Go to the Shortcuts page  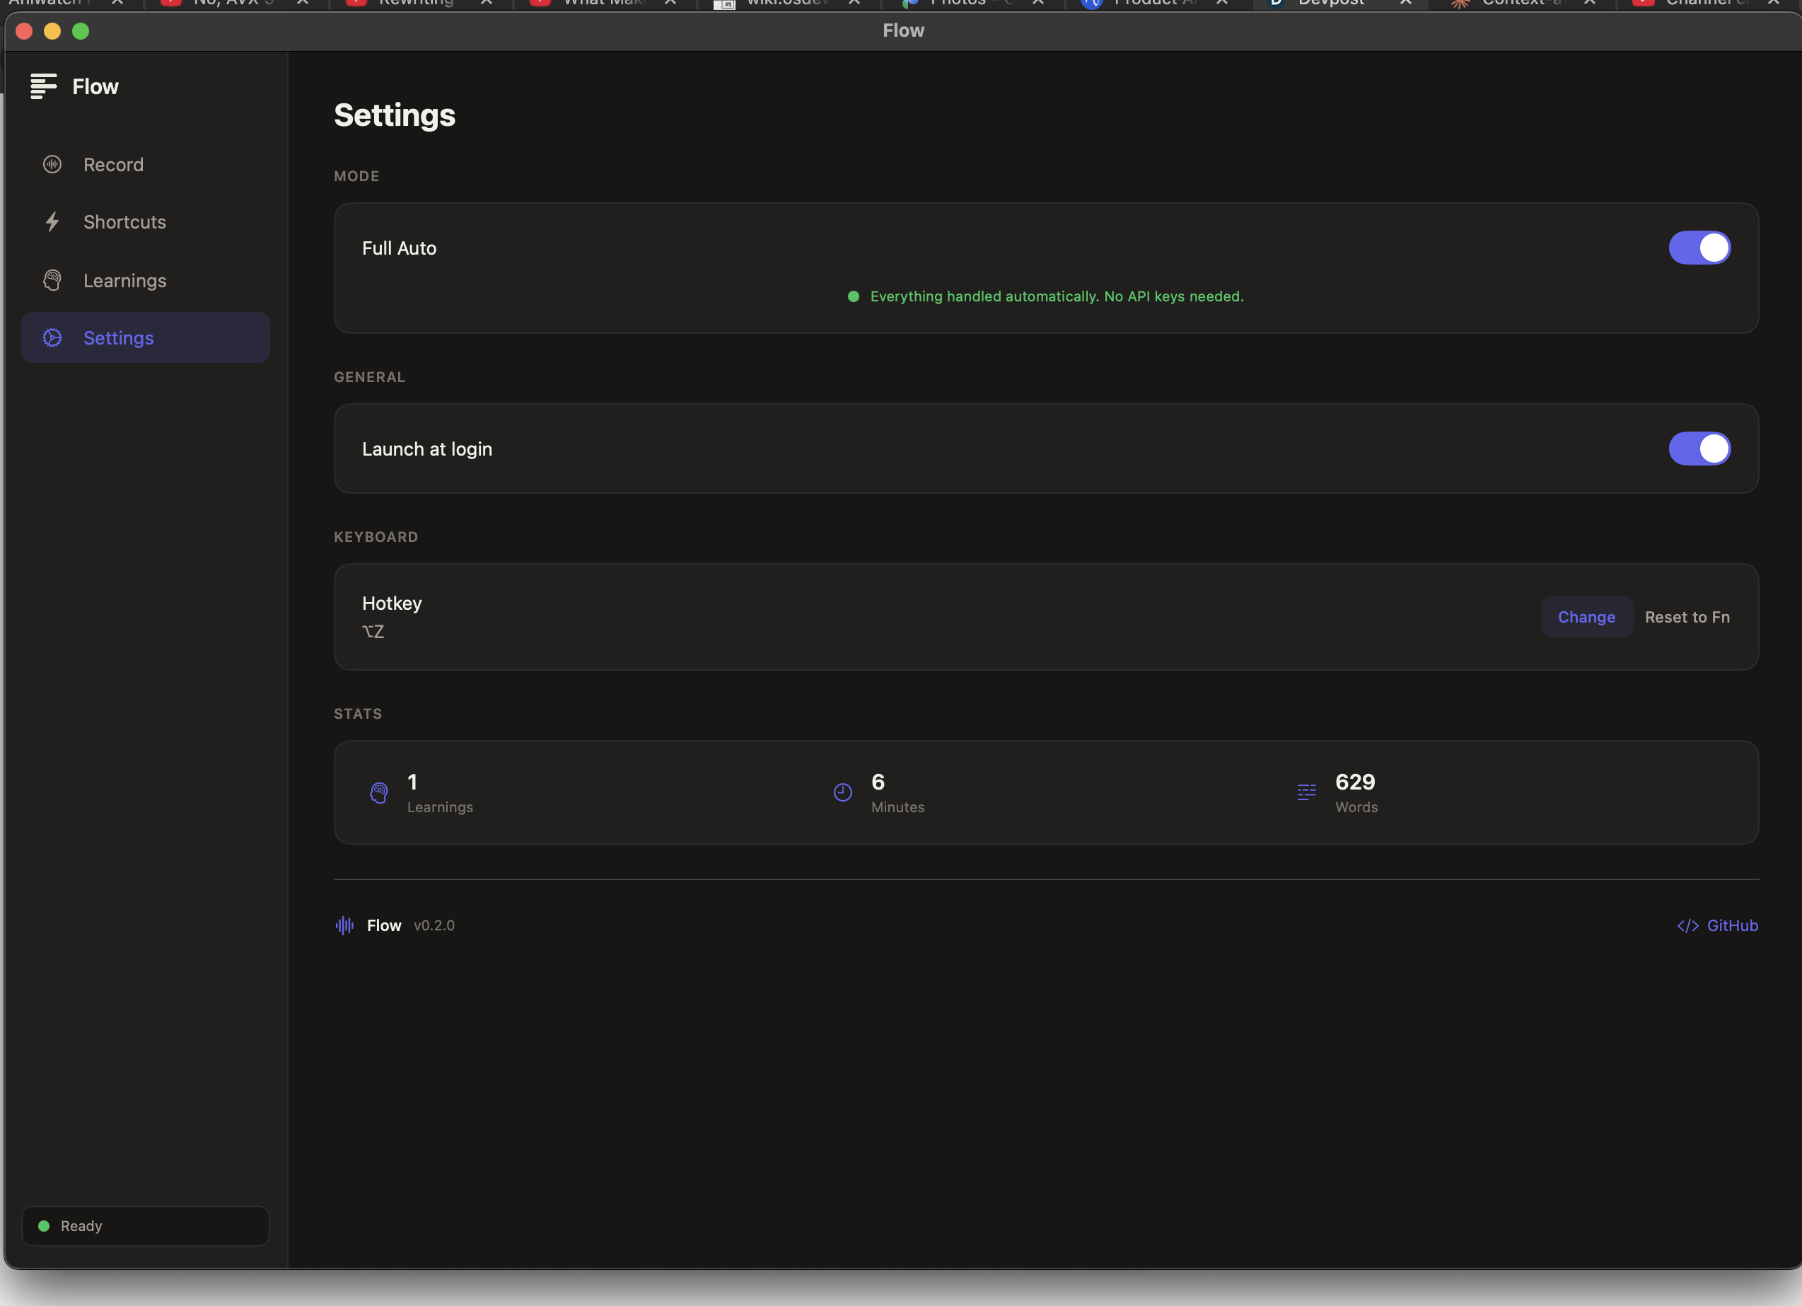point(124,221)
